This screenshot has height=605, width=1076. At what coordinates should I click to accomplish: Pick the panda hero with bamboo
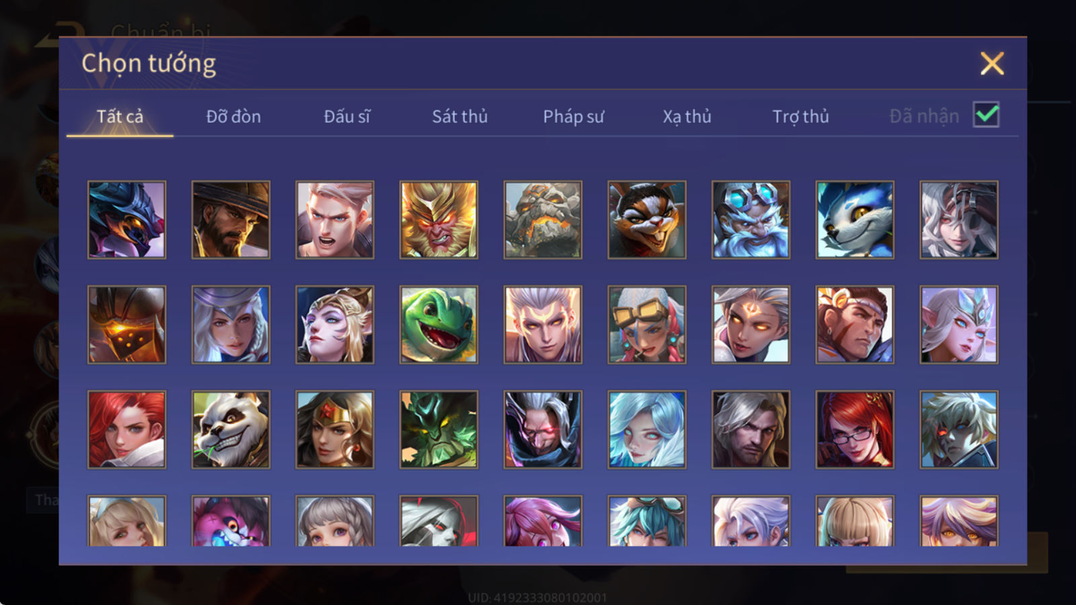coord(231,430)
